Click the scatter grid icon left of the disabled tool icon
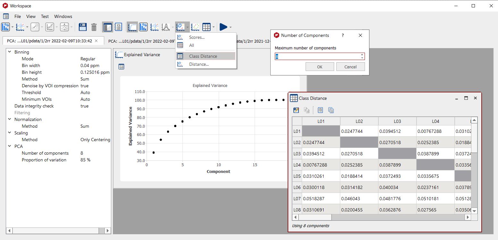498x240 pixels. point(20,27)
